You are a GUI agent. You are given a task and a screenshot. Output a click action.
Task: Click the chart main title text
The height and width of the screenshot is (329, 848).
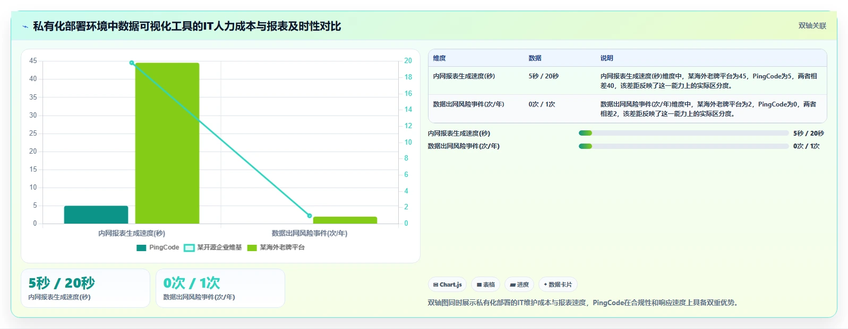(187, 26)
